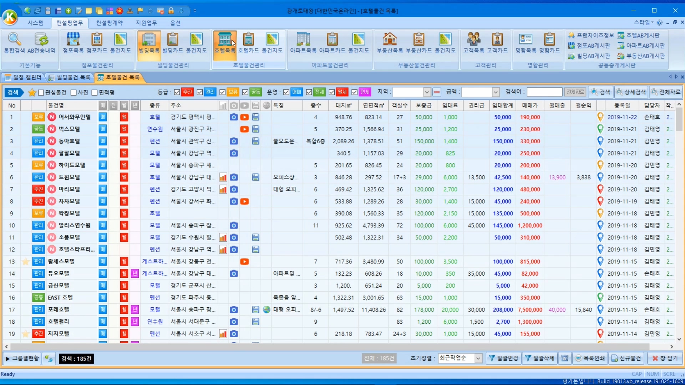Click the camera icon for 어서와무인텔

234,117
